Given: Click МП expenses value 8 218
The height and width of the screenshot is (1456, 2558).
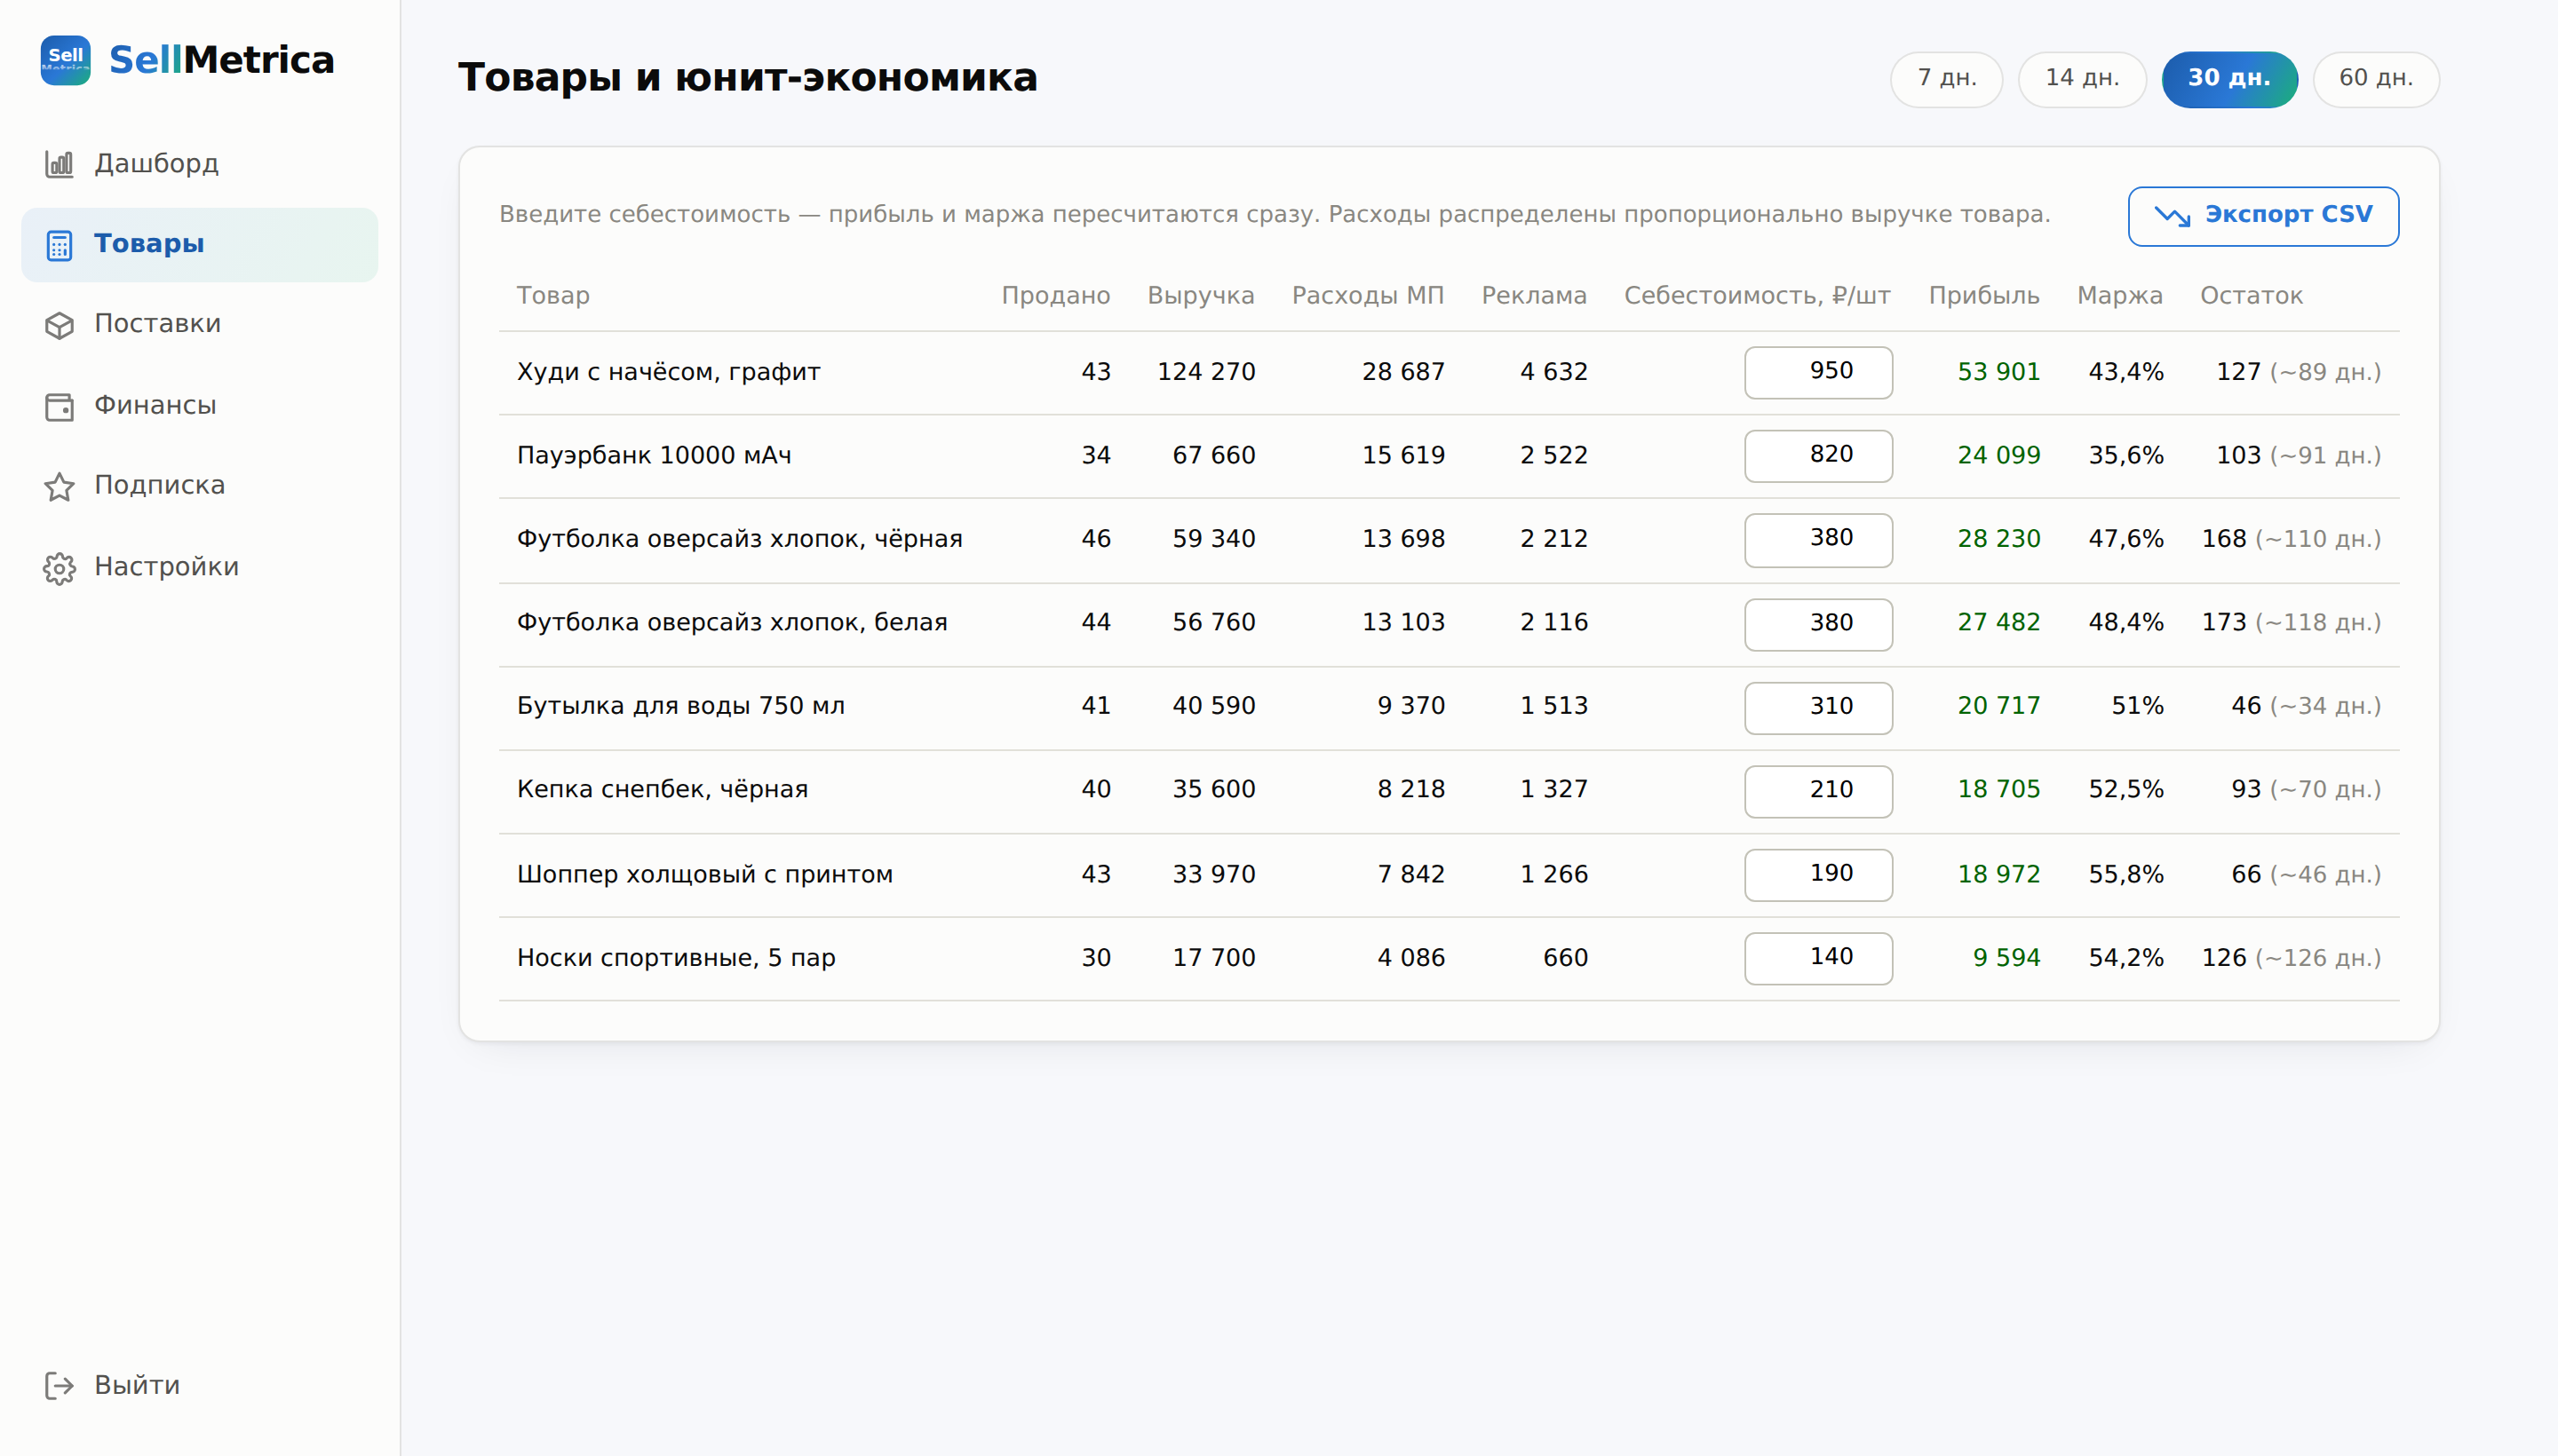Looking at the screenshot, I should (x=1410, y=790).
